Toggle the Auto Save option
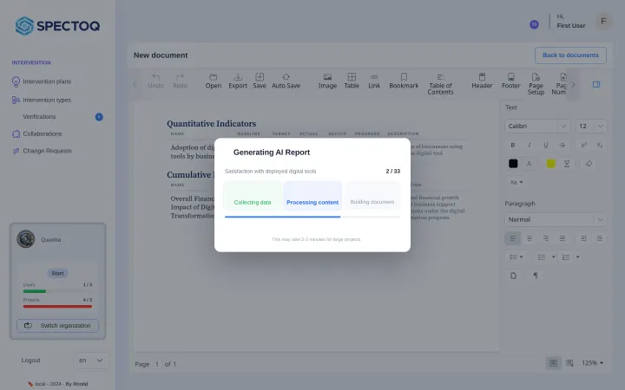The width and height of the screenshot is (625, 390). coord(286,81)
